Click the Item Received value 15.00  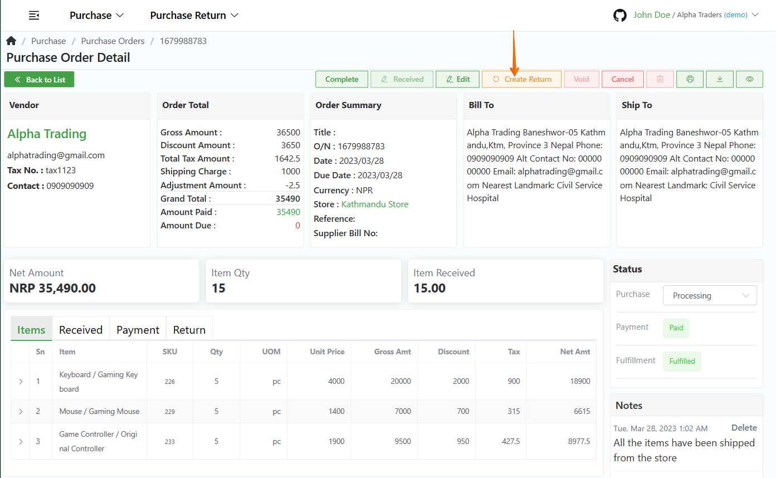430,288
